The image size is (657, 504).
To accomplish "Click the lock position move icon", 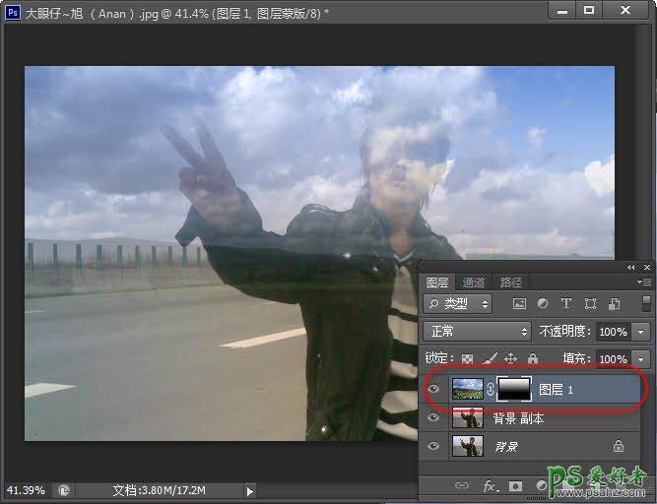I will click(511, 359).
